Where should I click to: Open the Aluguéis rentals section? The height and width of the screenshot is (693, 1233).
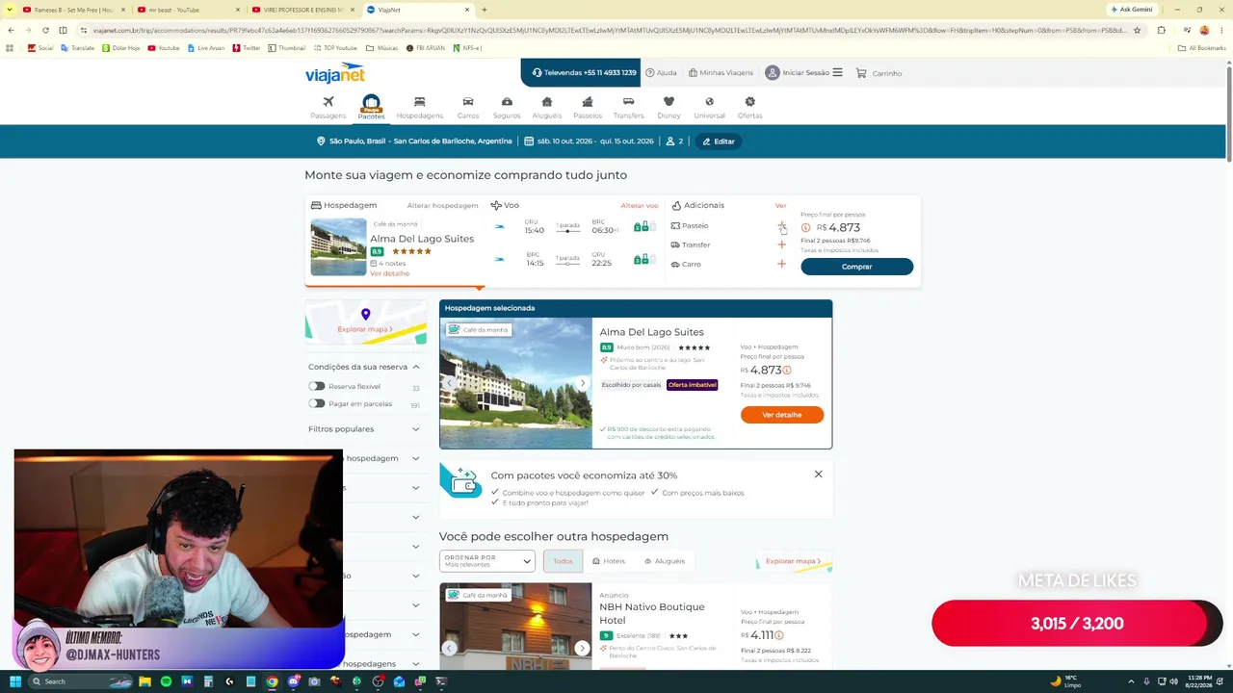pos(547,107)
